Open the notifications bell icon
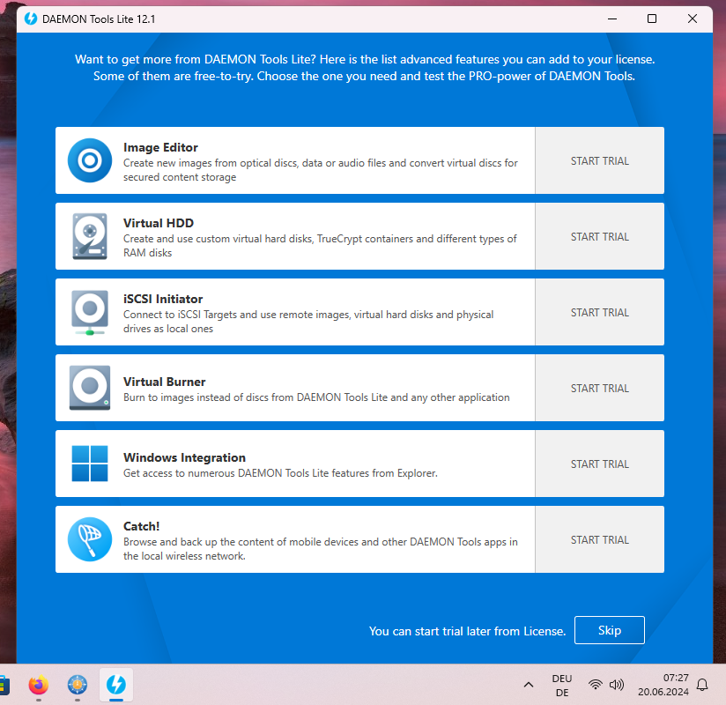The width and height of the screenshot is (726, 705). (x=702, y=685)
